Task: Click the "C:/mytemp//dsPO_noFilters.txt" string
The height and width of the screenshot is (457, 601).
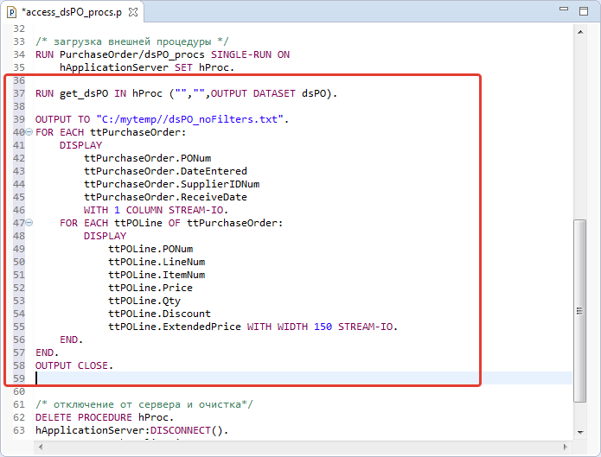Action: (x=189, y=119)
